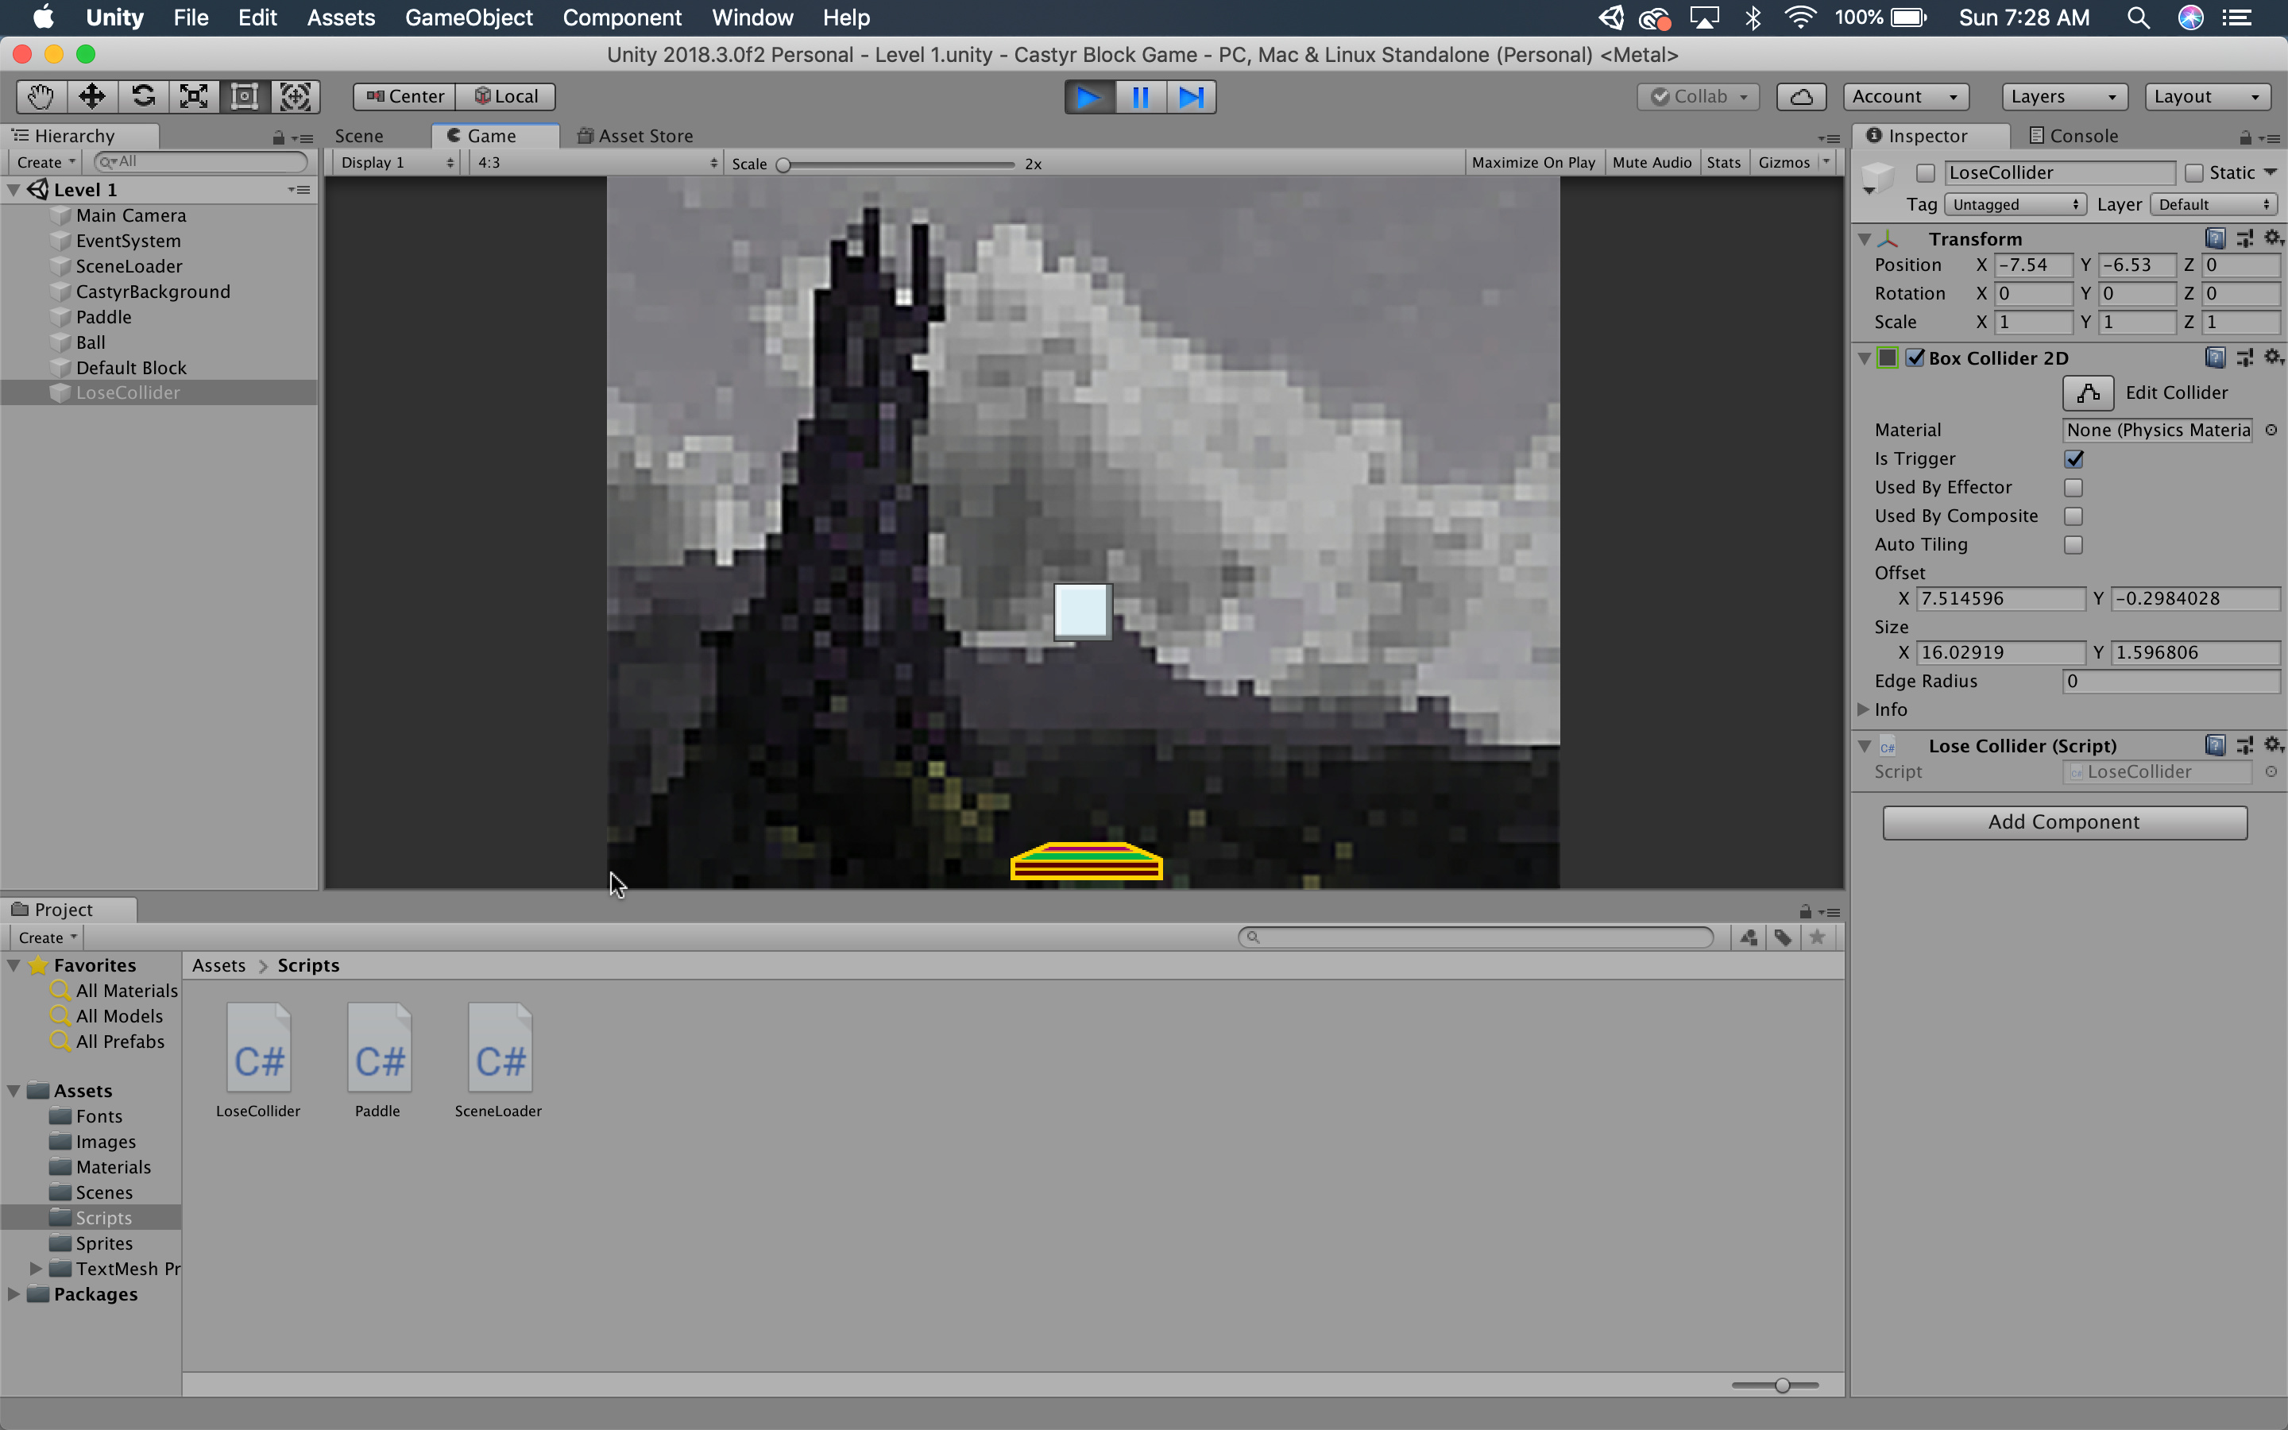Toggle Used By Composite checkbox
2288x1430 pixels.
click(x=2072, y=516)
